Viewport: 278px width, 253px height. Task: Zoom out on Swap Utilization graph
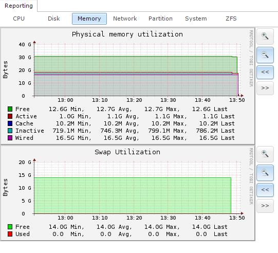coord(265,173)
